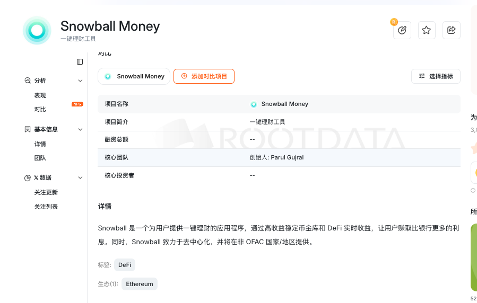Collapse the 分析 sidebar section chevron
Viewport: 477px width, 303px height.
tap(80, 81)
